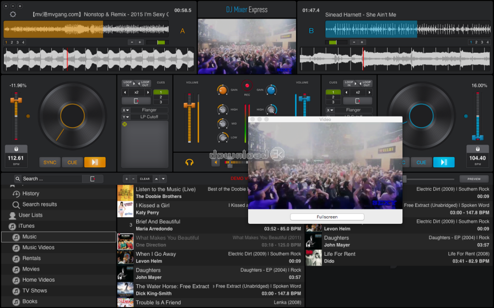Adjust the blue GAIN knob for deck B
The height and width of the screenshot is (308, 494).
(x=271, y=90)
